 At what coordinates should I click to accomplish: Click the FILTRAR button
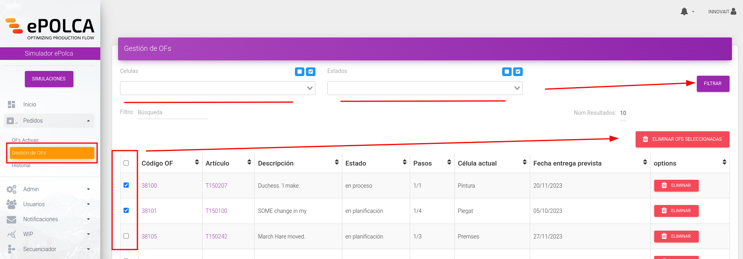pos(713,84)
